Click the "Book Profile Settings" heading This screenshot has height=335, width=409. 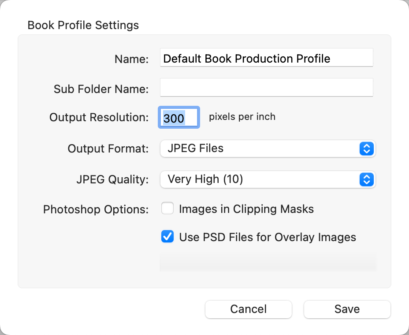83,25
